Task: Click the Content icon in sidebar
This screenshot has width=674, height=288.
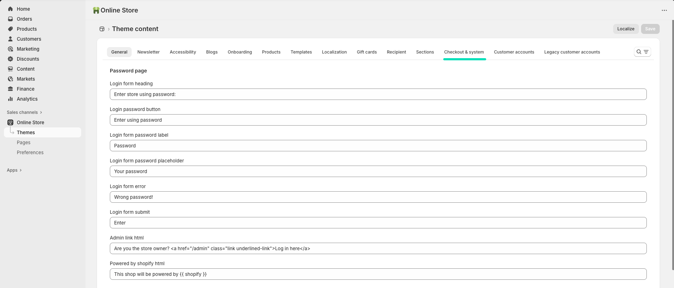Action: tap(10, 69)
